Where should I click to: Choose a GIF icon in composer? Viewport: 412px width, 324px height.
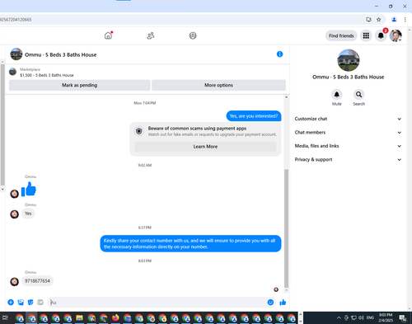pos(40,303)
